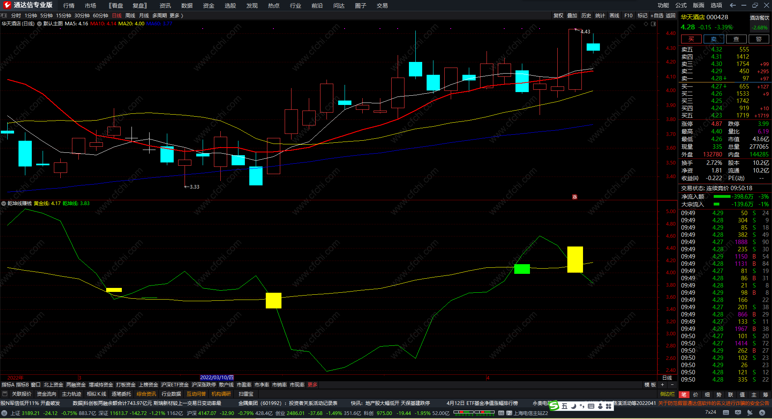The image size is (772, 419).
Task: Click the small icon left of 分时
Action: [x=4, y=15]
